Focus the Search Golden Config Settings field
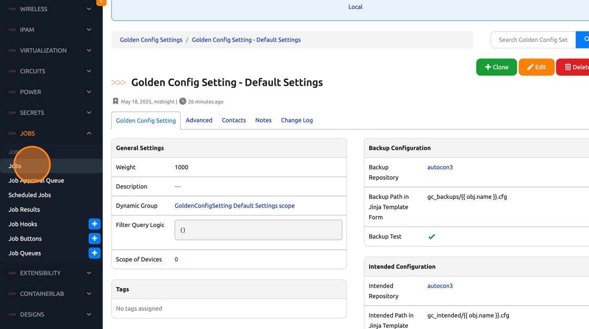 [533, 40]
